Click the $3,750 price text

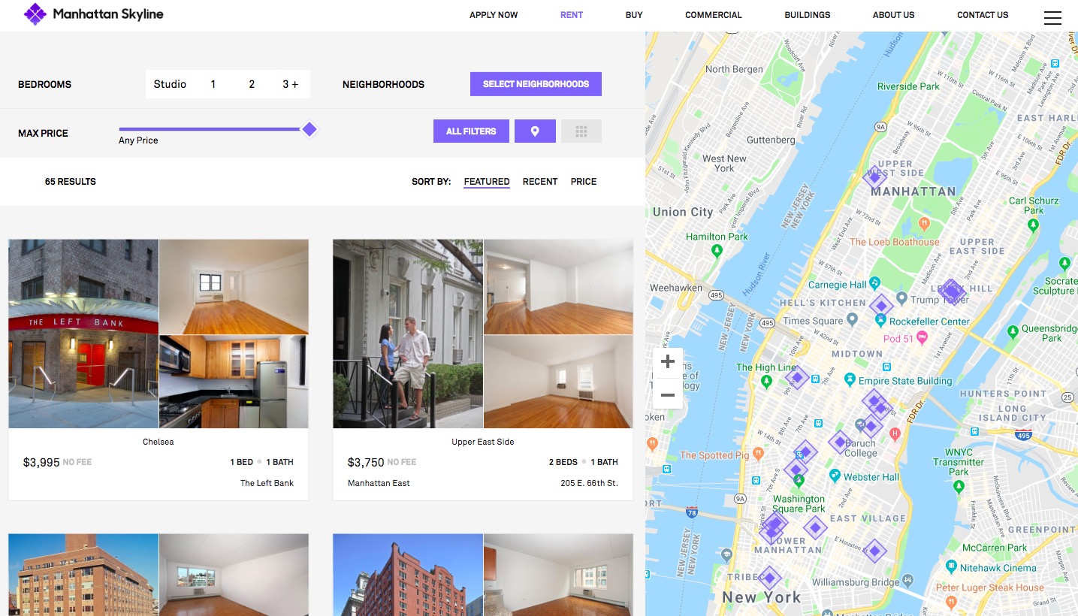coord(366,462)
